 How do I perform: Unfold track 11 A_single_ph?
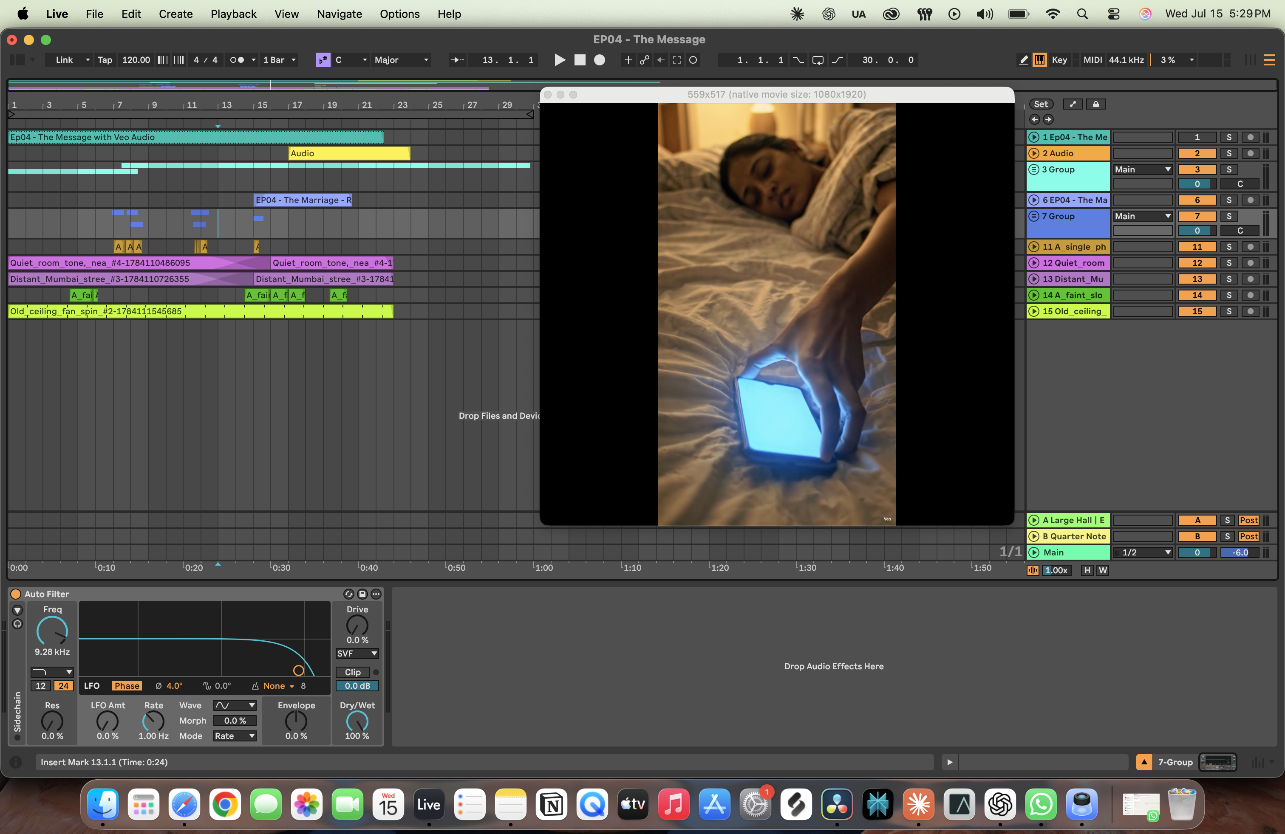tap(1034, 247)
